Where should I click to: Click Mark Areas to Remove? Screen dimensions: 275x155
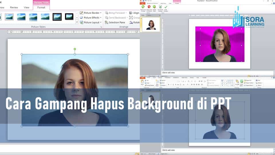(x=149, y=8)
